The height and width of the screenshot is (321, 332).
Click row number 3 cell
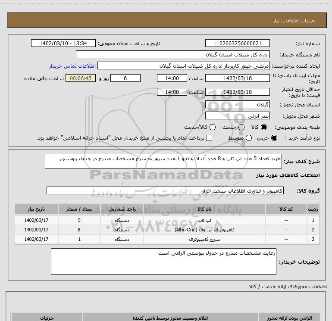coord(313,239)
